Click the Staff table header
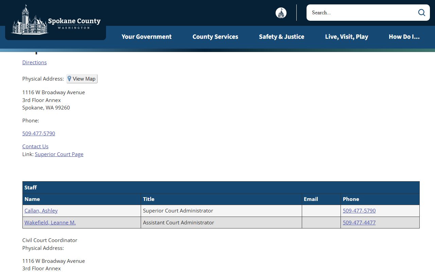Screen dimensions: 435x272 pos(221,187)
